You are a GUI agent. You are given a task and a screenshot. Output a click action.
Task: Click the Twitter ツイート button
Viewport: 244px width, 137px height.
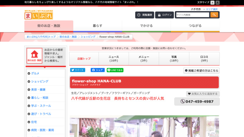coord(78,70)
